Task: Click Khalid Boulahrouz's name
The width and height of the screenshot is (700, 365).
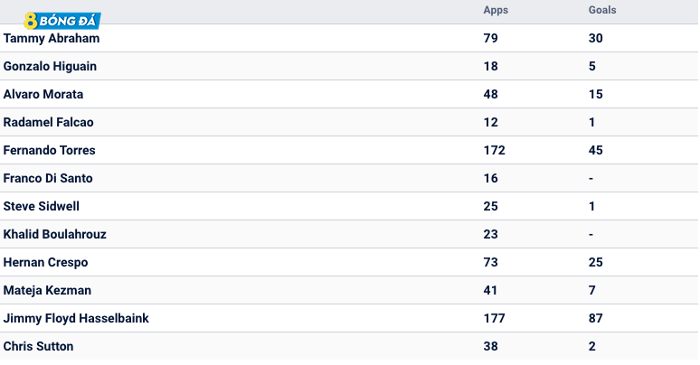Action: click(55, 234)
